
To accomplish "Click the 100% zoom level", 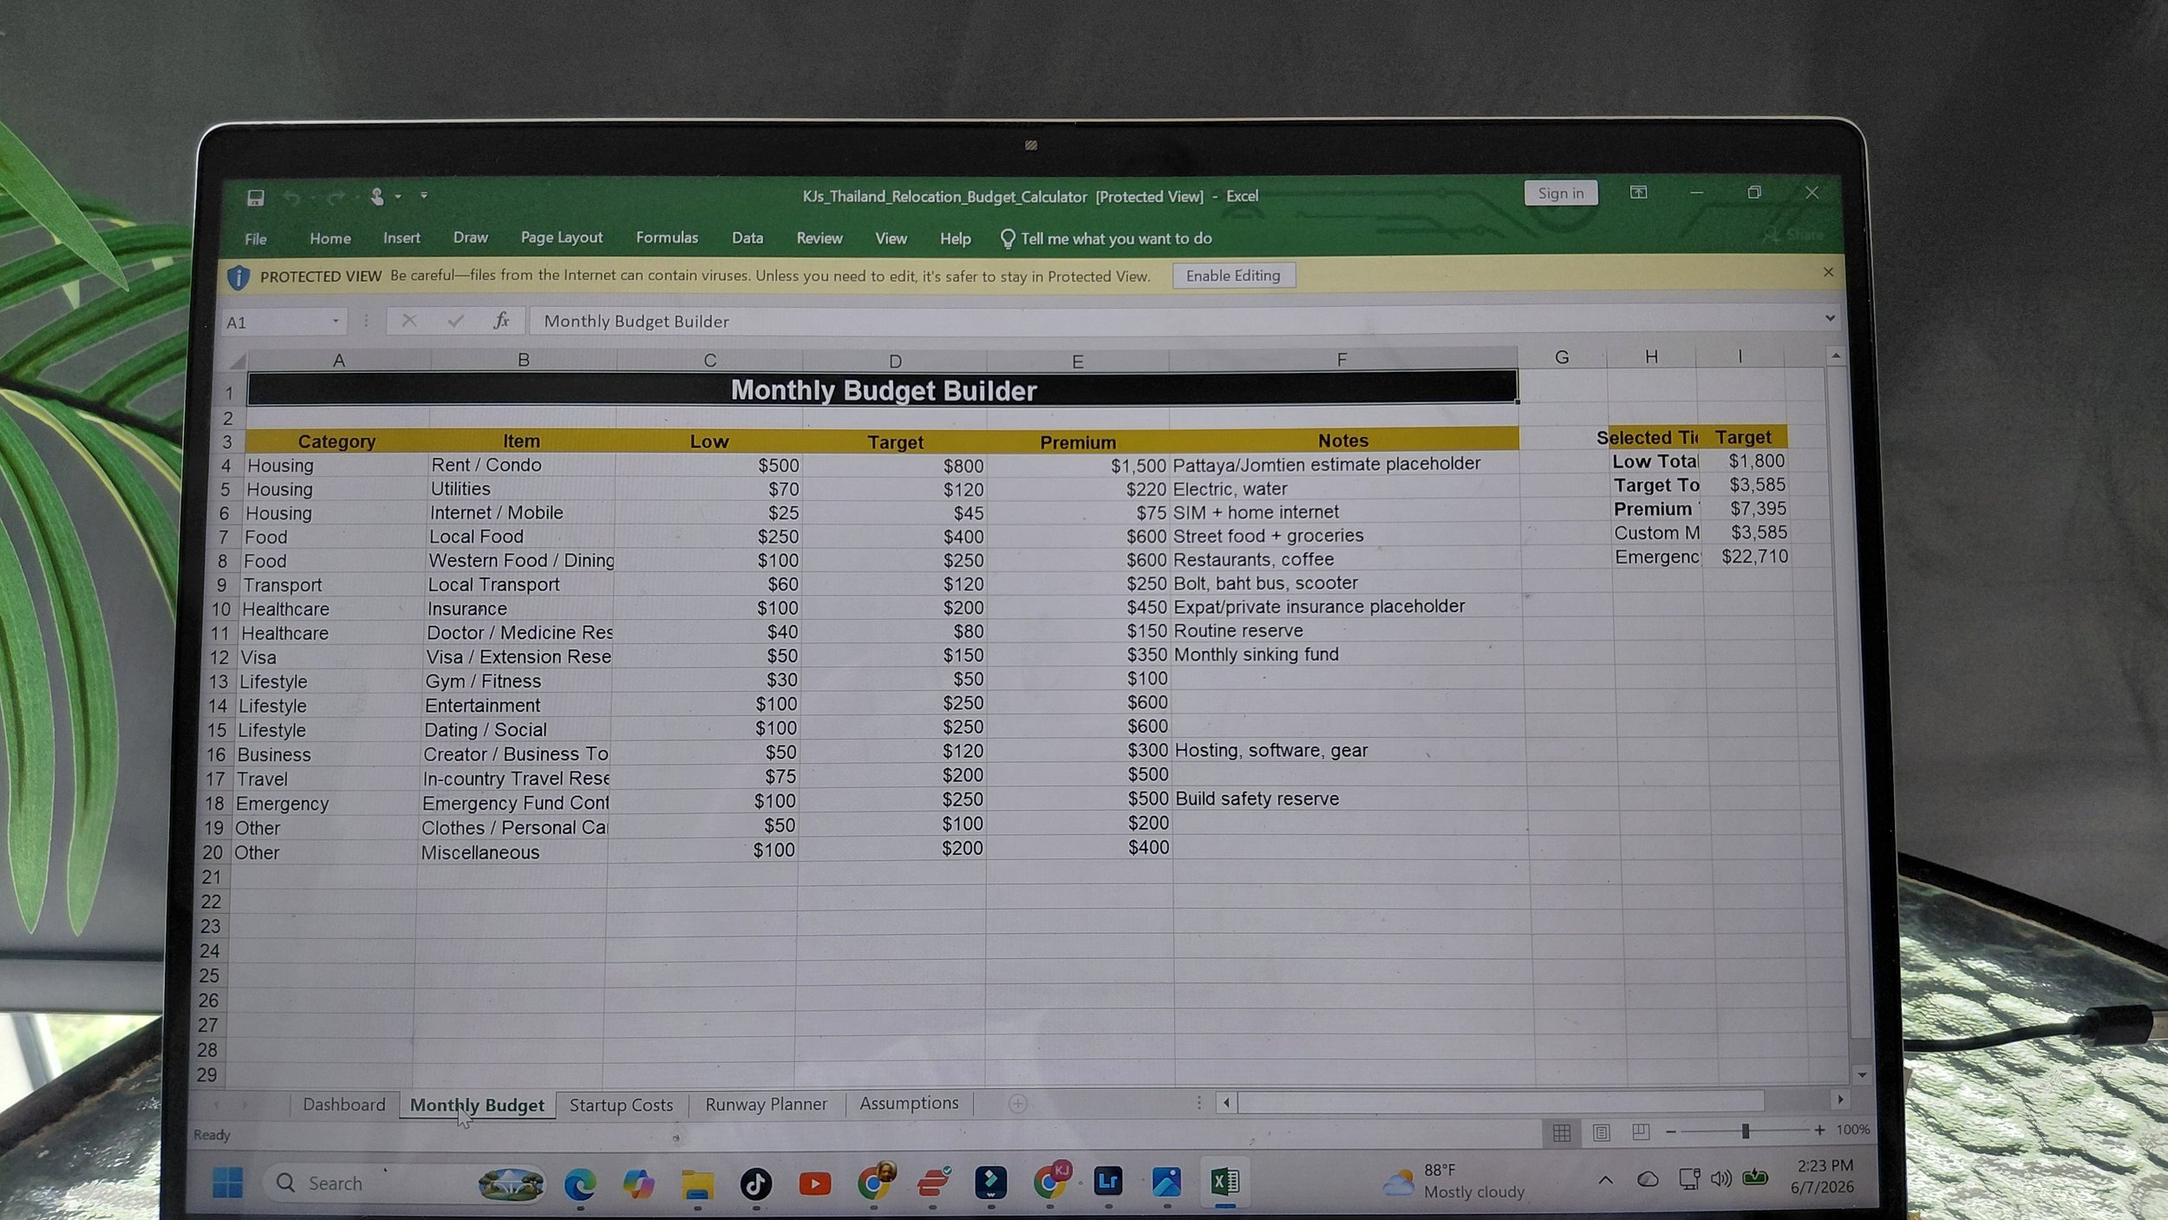I will [1853, 1130].
